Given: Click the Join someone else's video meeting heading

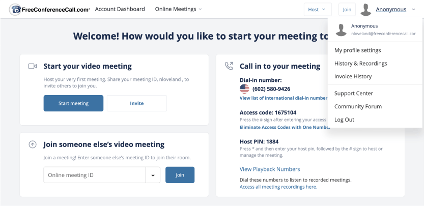Looking at the screenshot, I should click(x=104, y=144).
